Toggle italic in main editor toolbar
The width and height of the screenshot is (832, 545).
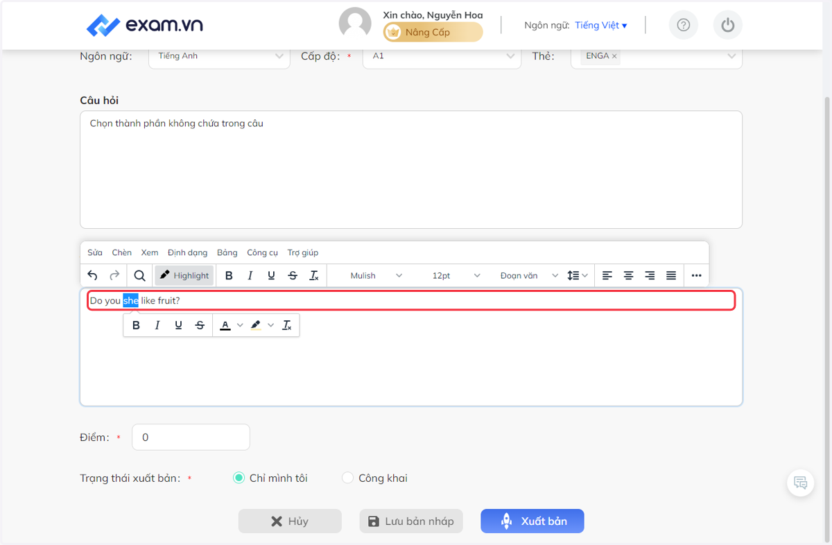click(x=250, y=275)
